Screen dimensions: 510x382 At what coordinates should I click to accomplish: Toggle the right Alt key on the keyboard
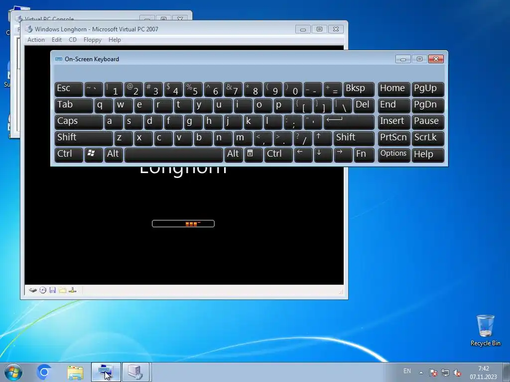point(234,155)
